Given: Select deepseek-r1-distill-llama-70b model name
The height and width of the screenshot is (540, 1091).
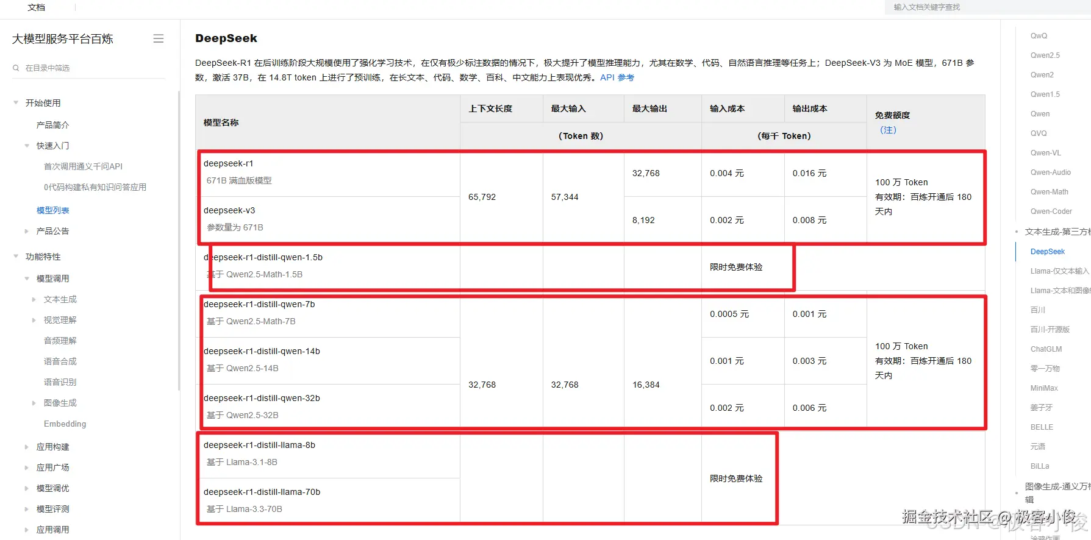Looking at the screenshot, I should (262, 492).
